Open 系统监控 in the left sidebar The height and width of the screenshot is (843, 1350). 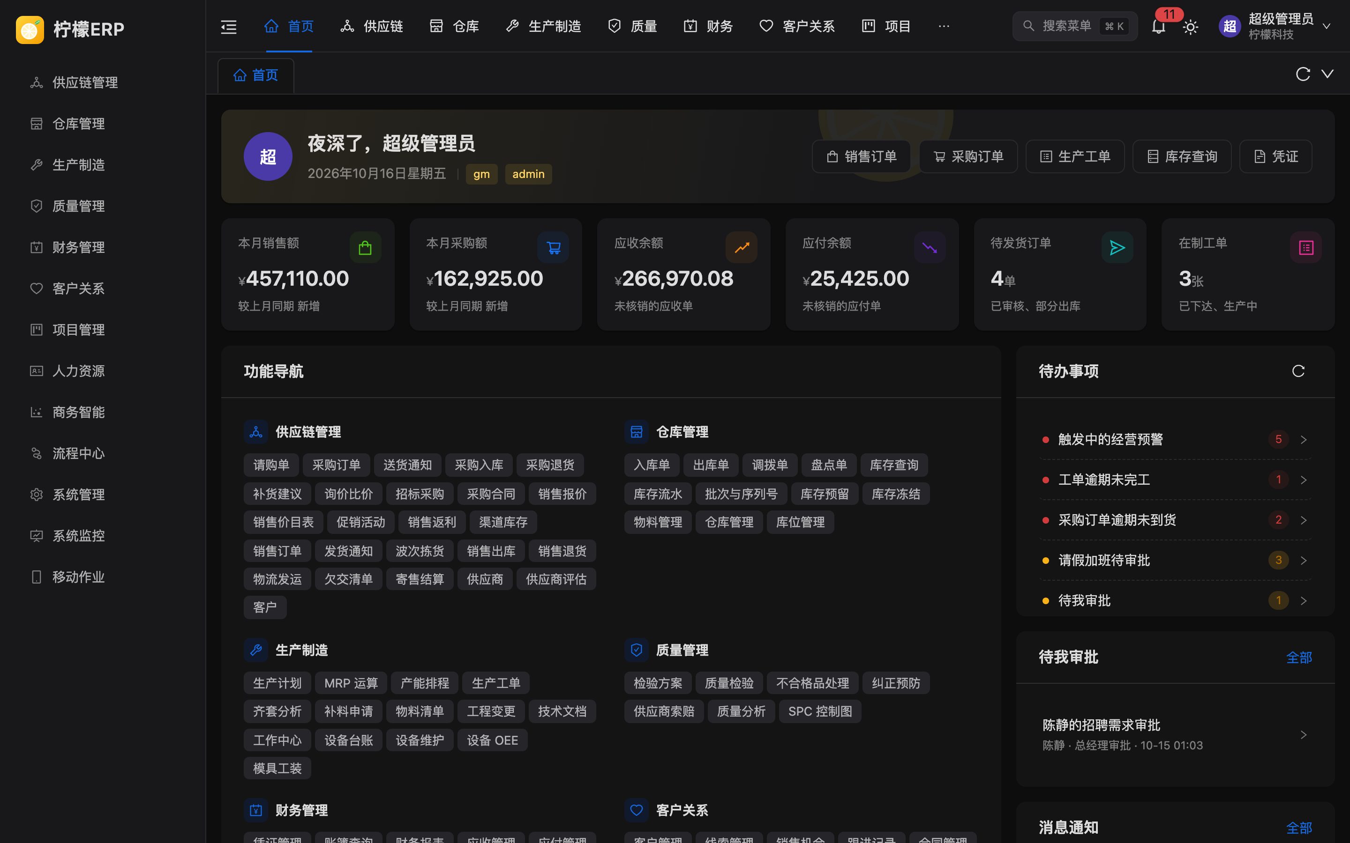pos(103,536)
